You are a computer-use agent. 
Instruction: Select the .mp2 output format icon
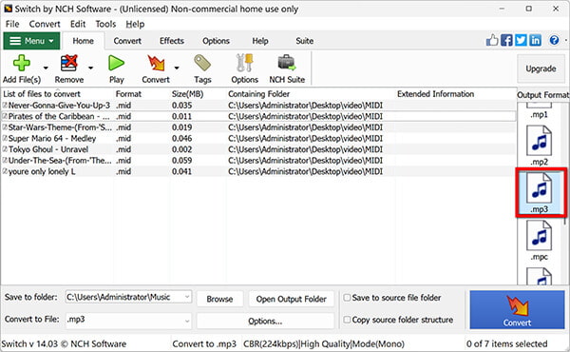[x=539, y=141]
